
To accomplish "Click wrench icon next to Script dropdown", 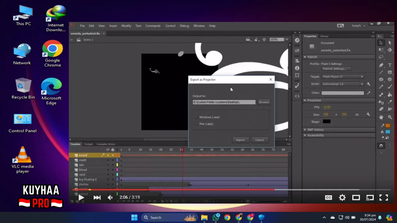I will pyautogui.click(x=368, y=84).
